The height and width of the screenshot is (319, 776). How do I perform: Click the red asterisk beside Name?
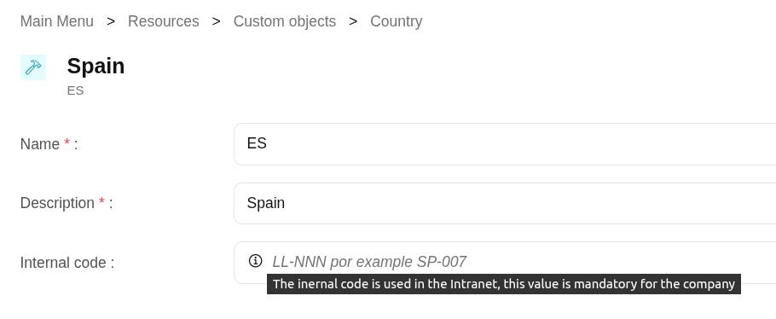coord(67,142)
